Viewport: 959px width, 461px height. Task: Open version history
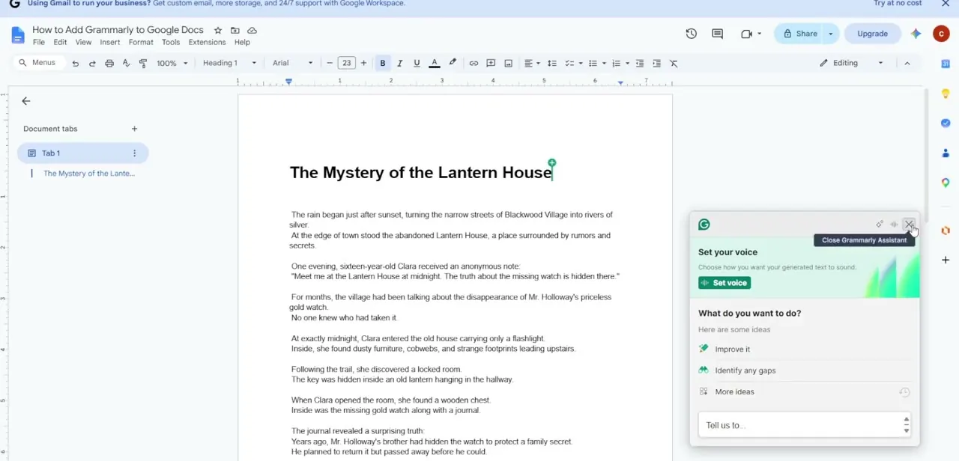pyautogui.click(x=691, y=34)
